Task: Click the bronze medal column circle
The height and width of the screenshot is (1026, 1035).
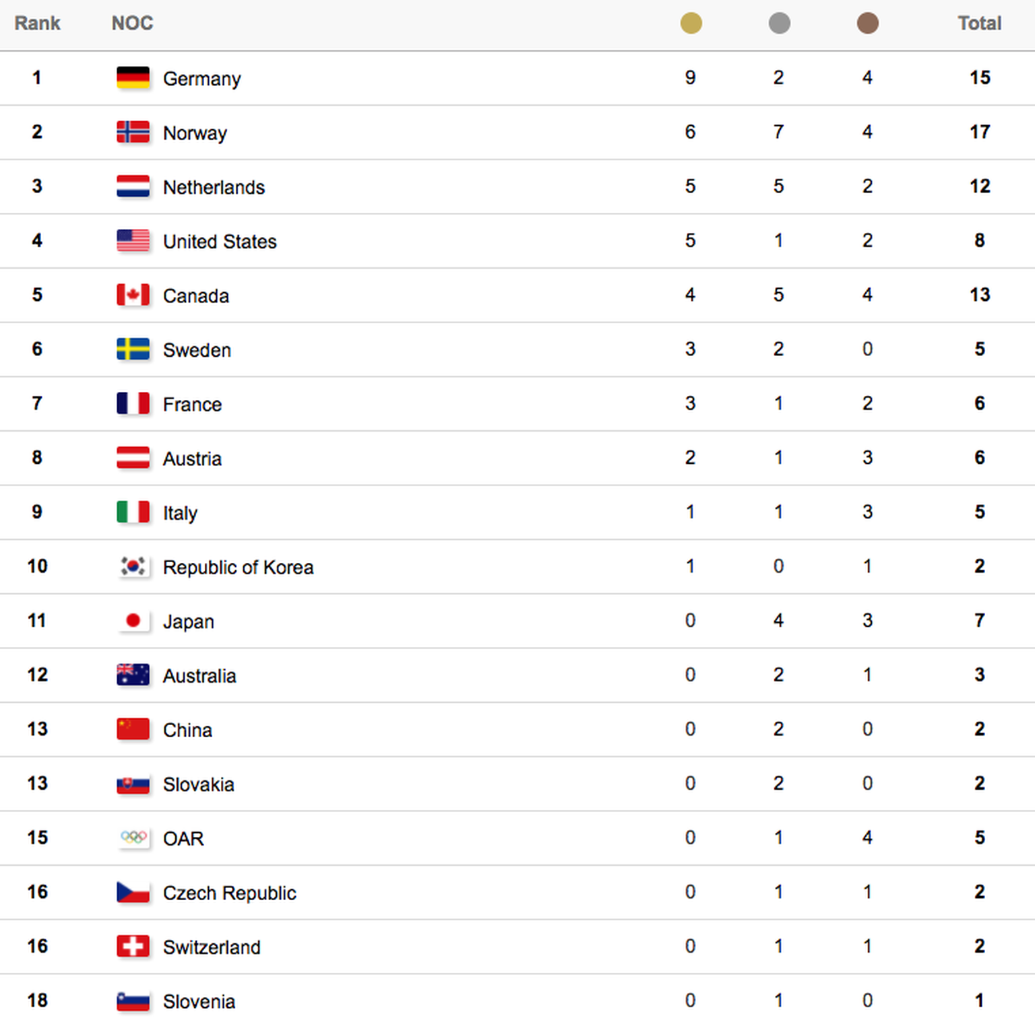Action: coord(867,24)
